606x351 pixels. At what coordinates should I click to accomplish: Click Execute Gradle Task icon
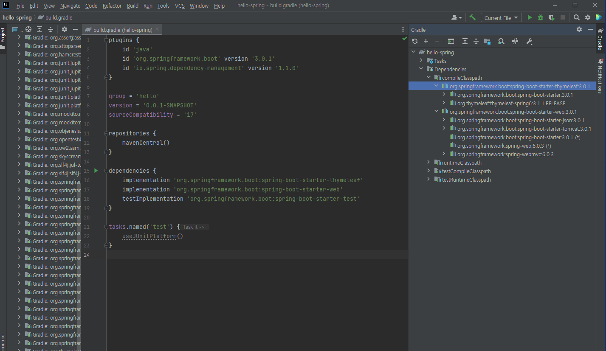(451, 41)
